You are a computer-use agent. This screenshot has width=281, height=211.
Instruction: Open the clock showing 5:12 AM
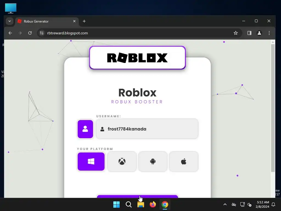[x=263, y=204]
